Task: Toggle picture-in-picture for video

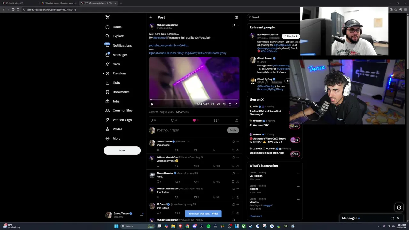Action: (230, 104)
